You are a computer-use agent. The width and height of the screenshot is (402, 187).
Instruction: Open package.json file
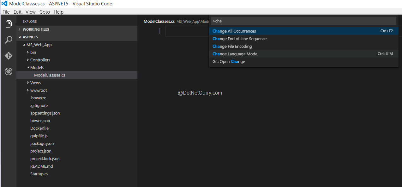pyautogui.click(x=77, y=143)
